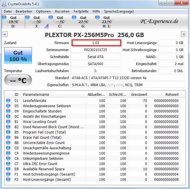Viewport: 190px width, 189px height.
Task: Click the Schlecht... column header
Action: (x=117, y=95)
